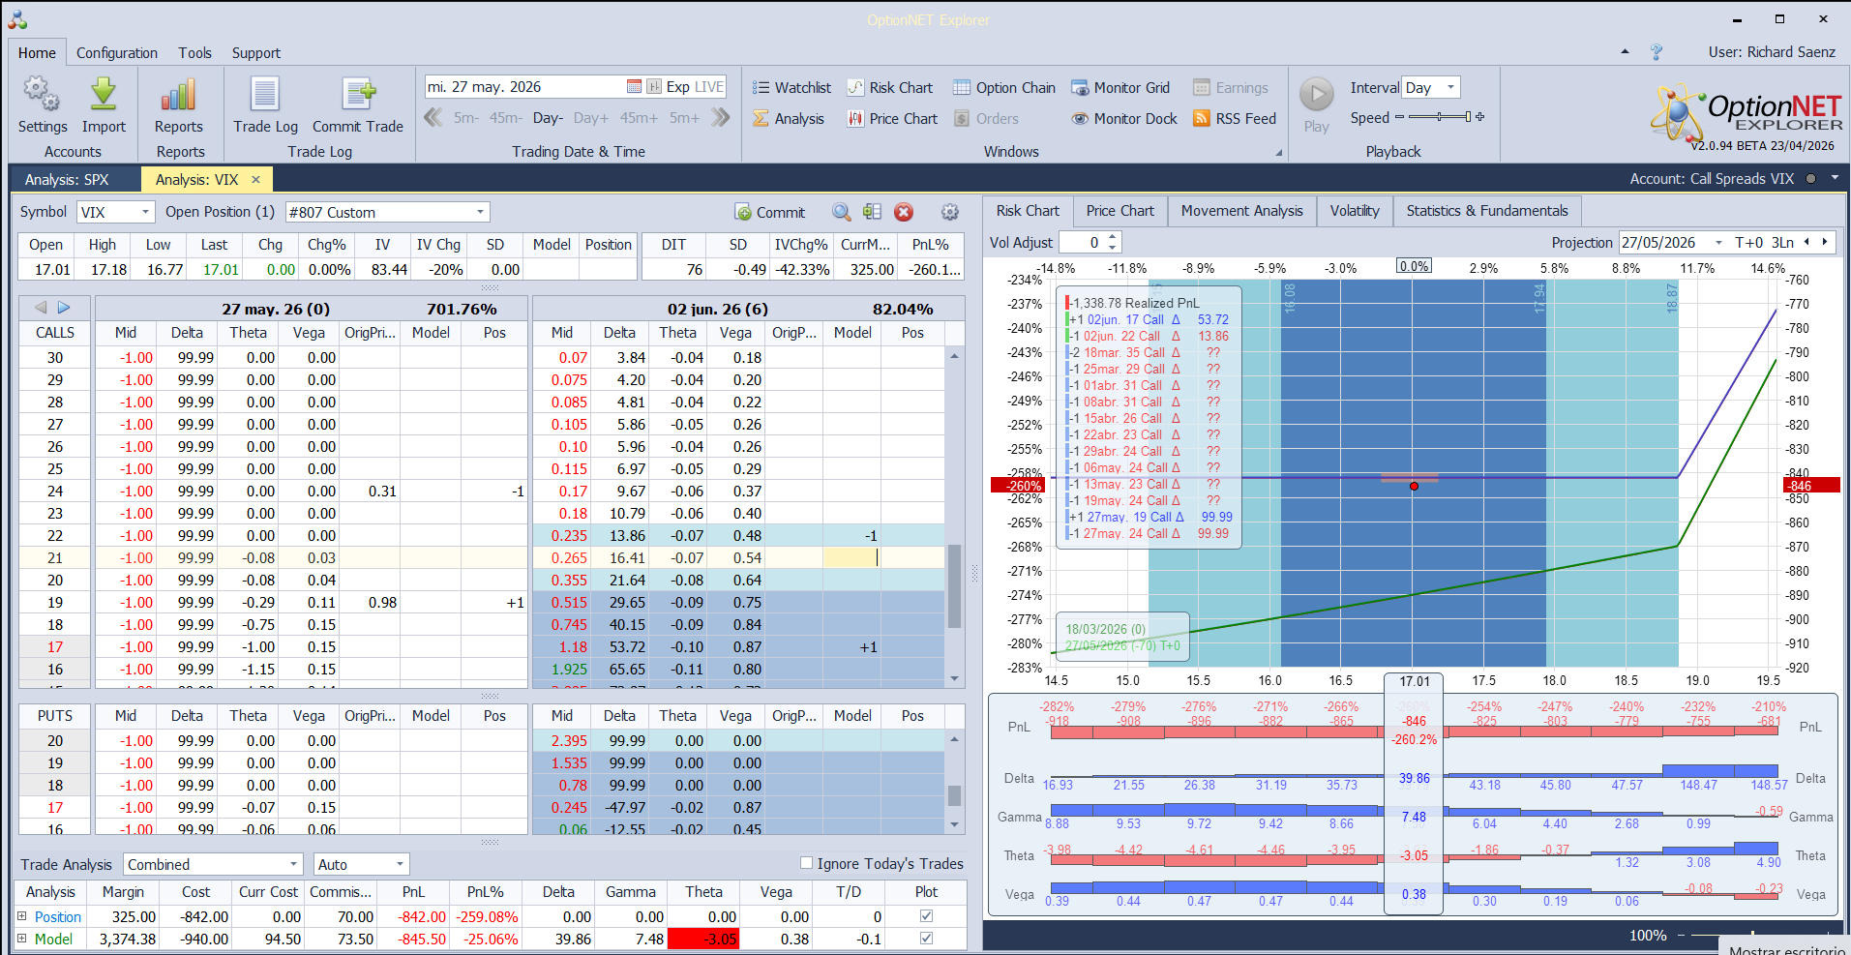Expand the Position row in analysis table

(x=22, y=915)
